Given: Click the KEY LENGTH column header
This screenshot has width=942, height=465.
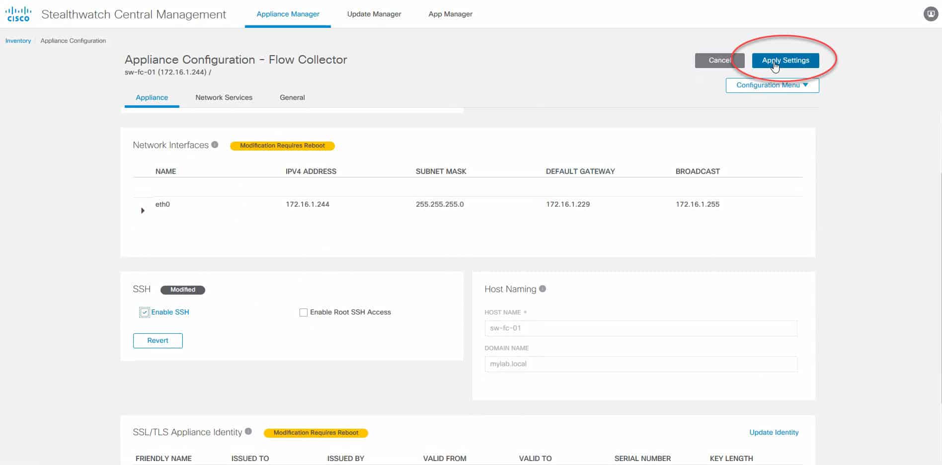Looking at the screenshot, I should point(731,459).
